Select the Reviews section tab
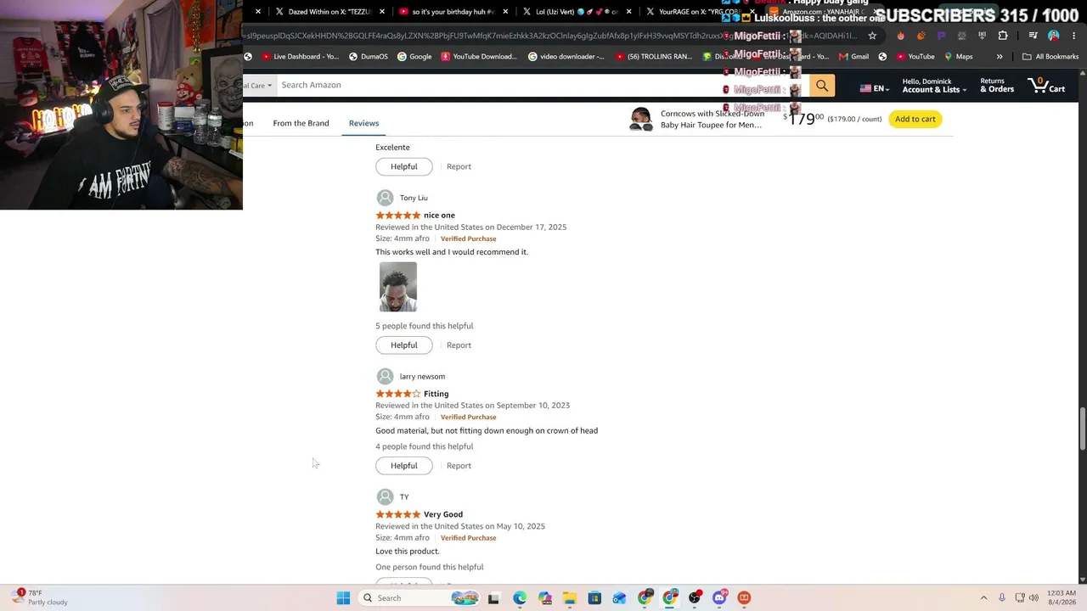The height and width of the screenshot is (611, 1087). coord(363,123)
